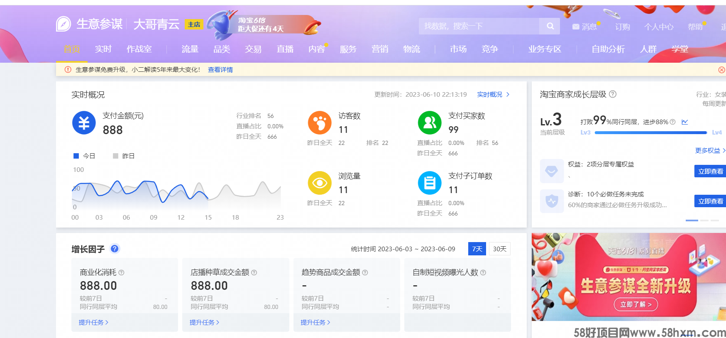Click the 浏览量 eye icon
The image size is (726, 338).
pos(320,183)
